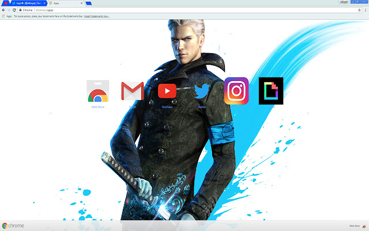Open the user profile button
This screenshot has height=231, width=369.
(x=344, y=2)
